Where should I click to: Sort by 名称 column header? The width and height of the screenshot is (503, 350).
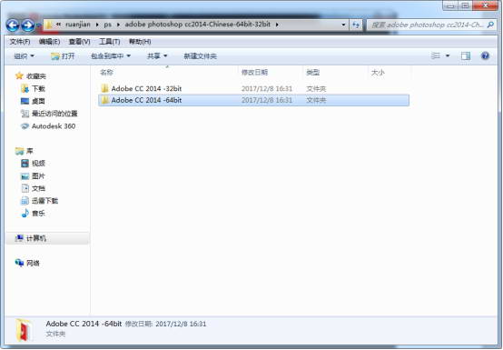coord(106,73)
